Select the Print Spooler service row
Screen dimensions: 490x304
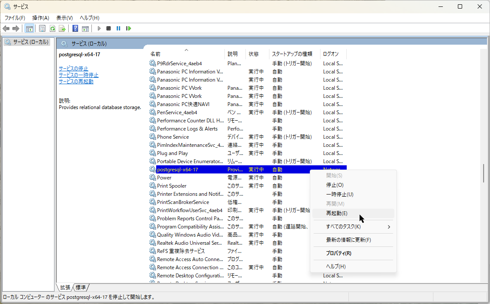[172, 186]
